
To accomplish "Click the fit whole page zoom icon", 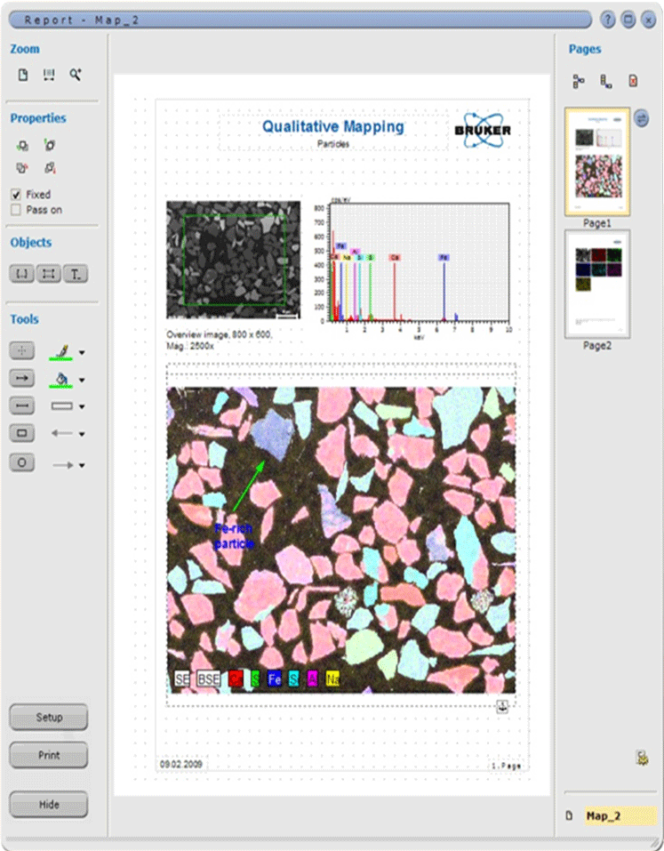I will coord(24,76).
